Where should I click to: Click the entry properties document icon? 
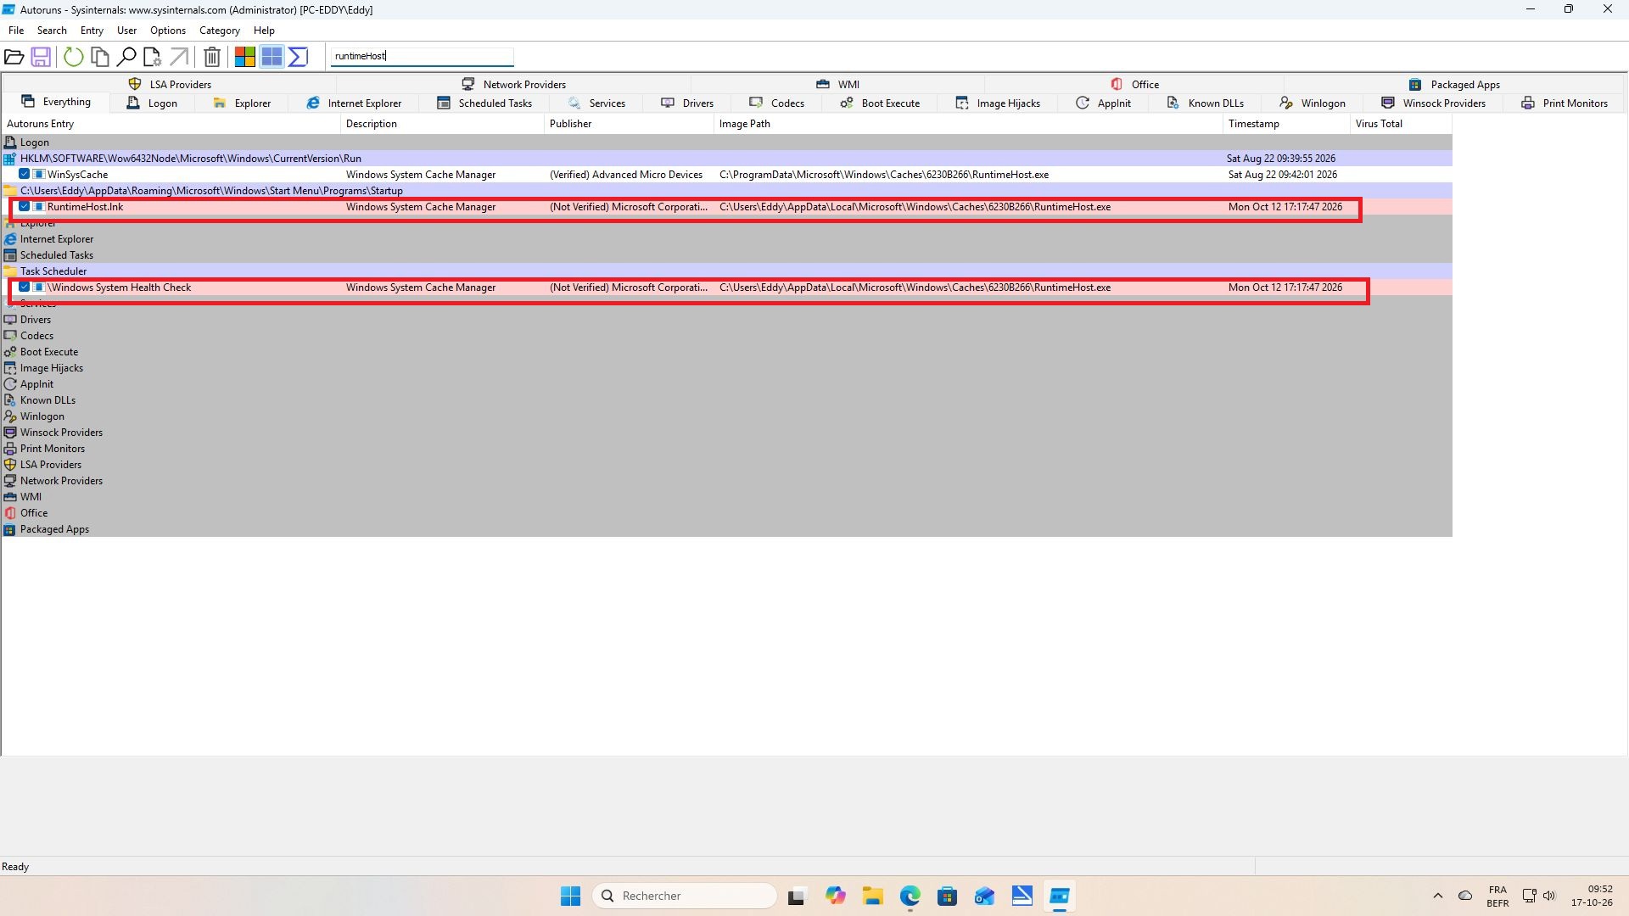pos(153,57)
